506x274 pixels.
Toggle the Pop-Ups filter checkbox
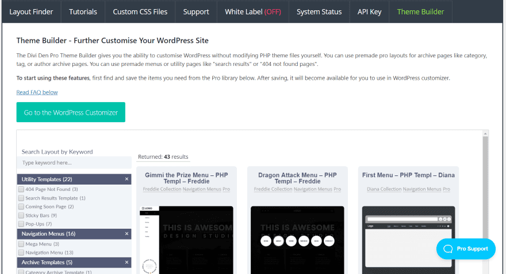(x=21, y=224)
